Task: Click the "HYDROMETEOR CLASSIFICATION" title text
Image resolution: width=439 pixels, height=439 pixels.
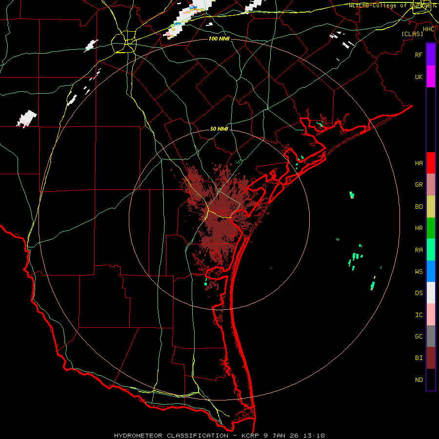Action: [171, 436]
